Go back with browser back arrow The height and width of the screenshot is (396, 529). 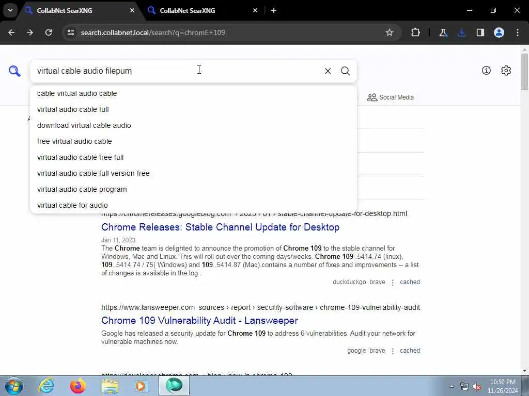tap(11, 32)
